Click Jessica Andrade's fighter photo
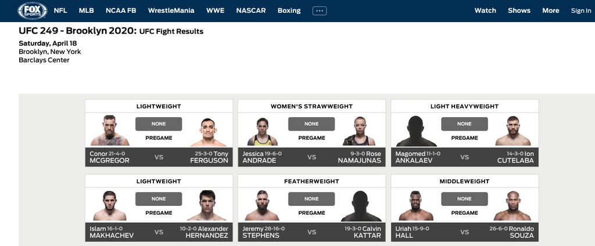595x246 pixels. pos(262,132)
